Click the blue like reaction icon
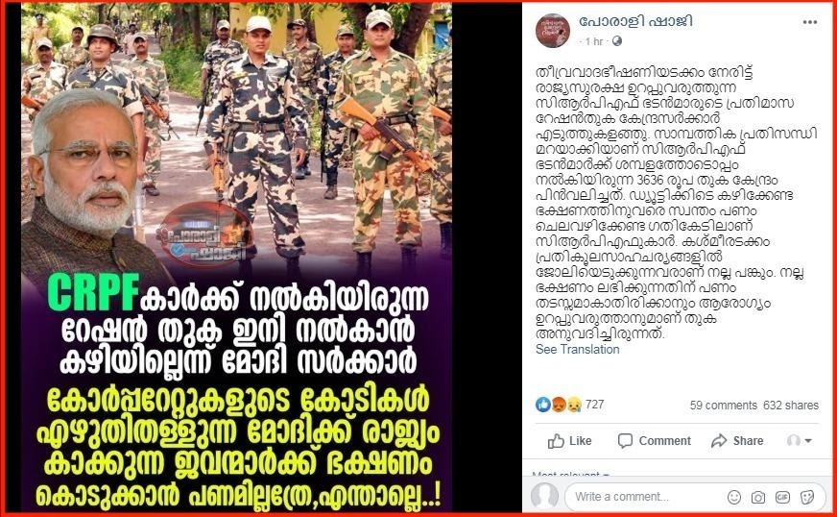837x517 pixels. click(543, 405)
